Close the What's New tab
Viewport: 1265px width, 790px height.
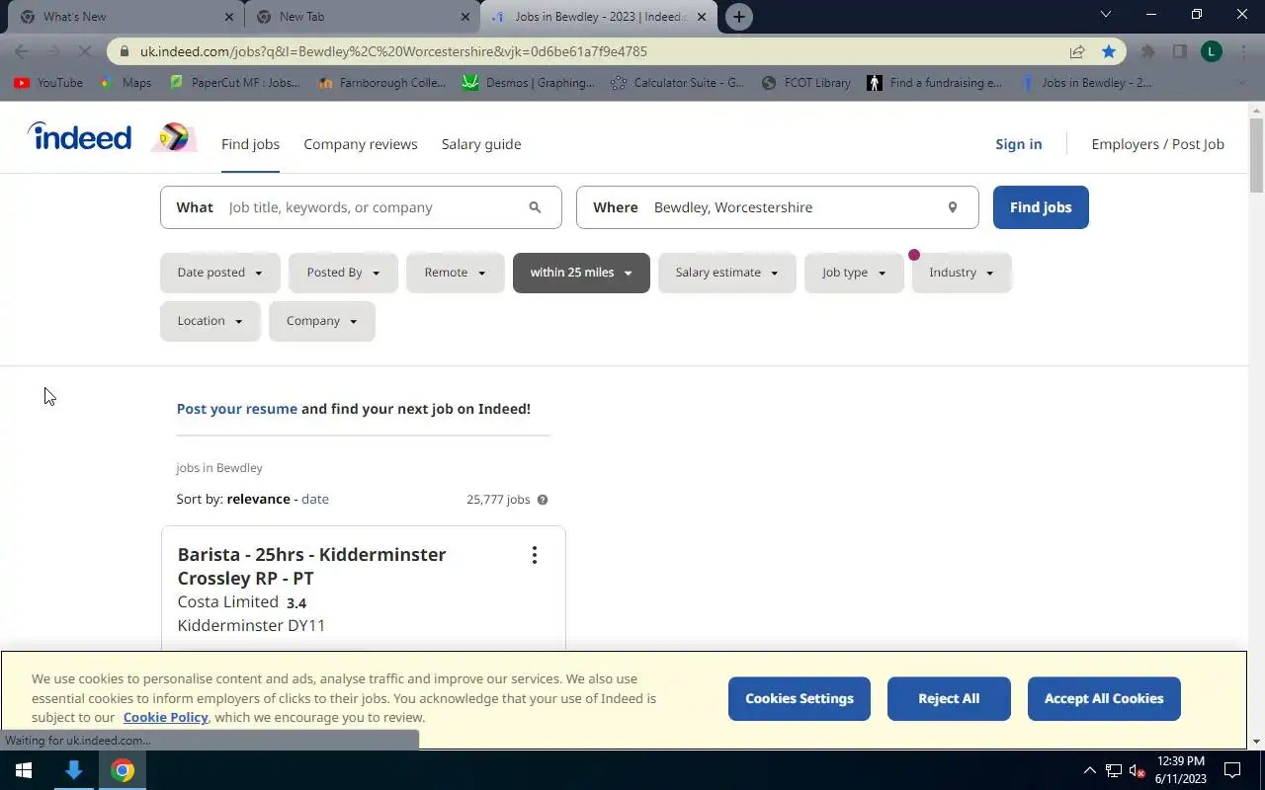tap(229, 17)
